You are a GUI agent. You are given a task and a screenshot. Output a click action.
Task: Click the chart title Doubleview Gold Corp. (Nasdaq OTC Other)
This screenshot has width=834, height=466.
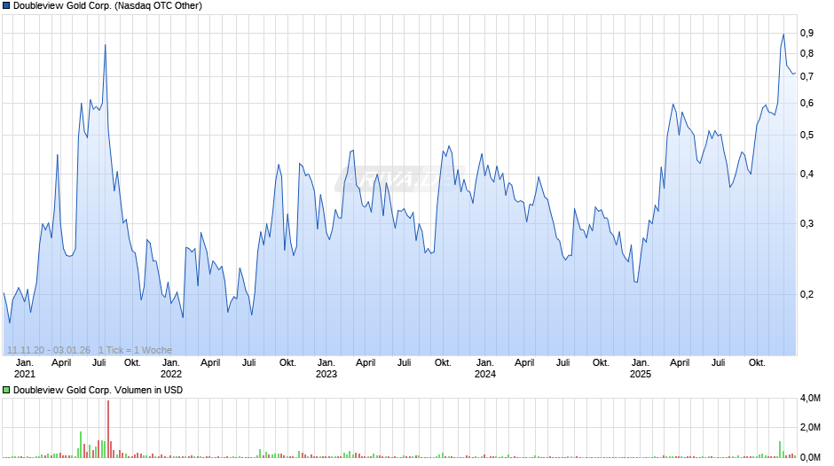tap(107, 6)
